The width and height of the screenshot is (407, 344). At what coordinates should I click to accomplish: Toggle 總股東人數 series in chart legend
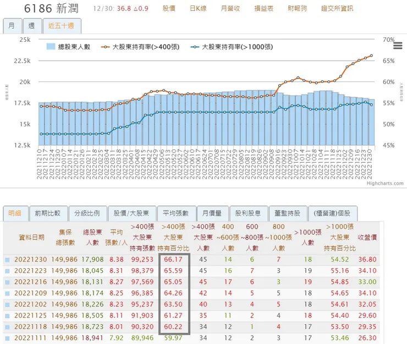pos(68,47)
